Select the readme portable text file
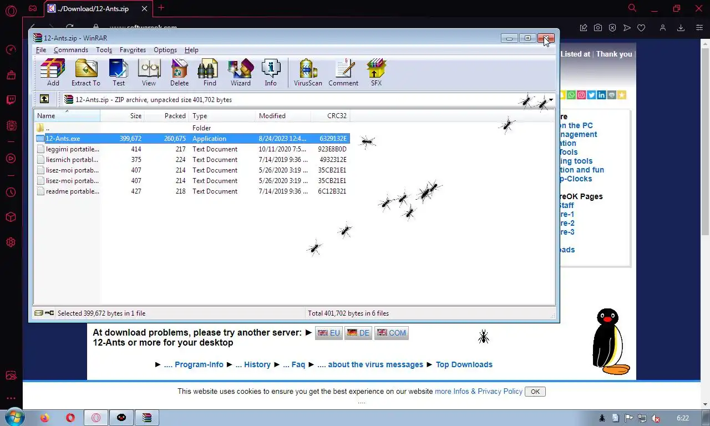 coord(192,191)
